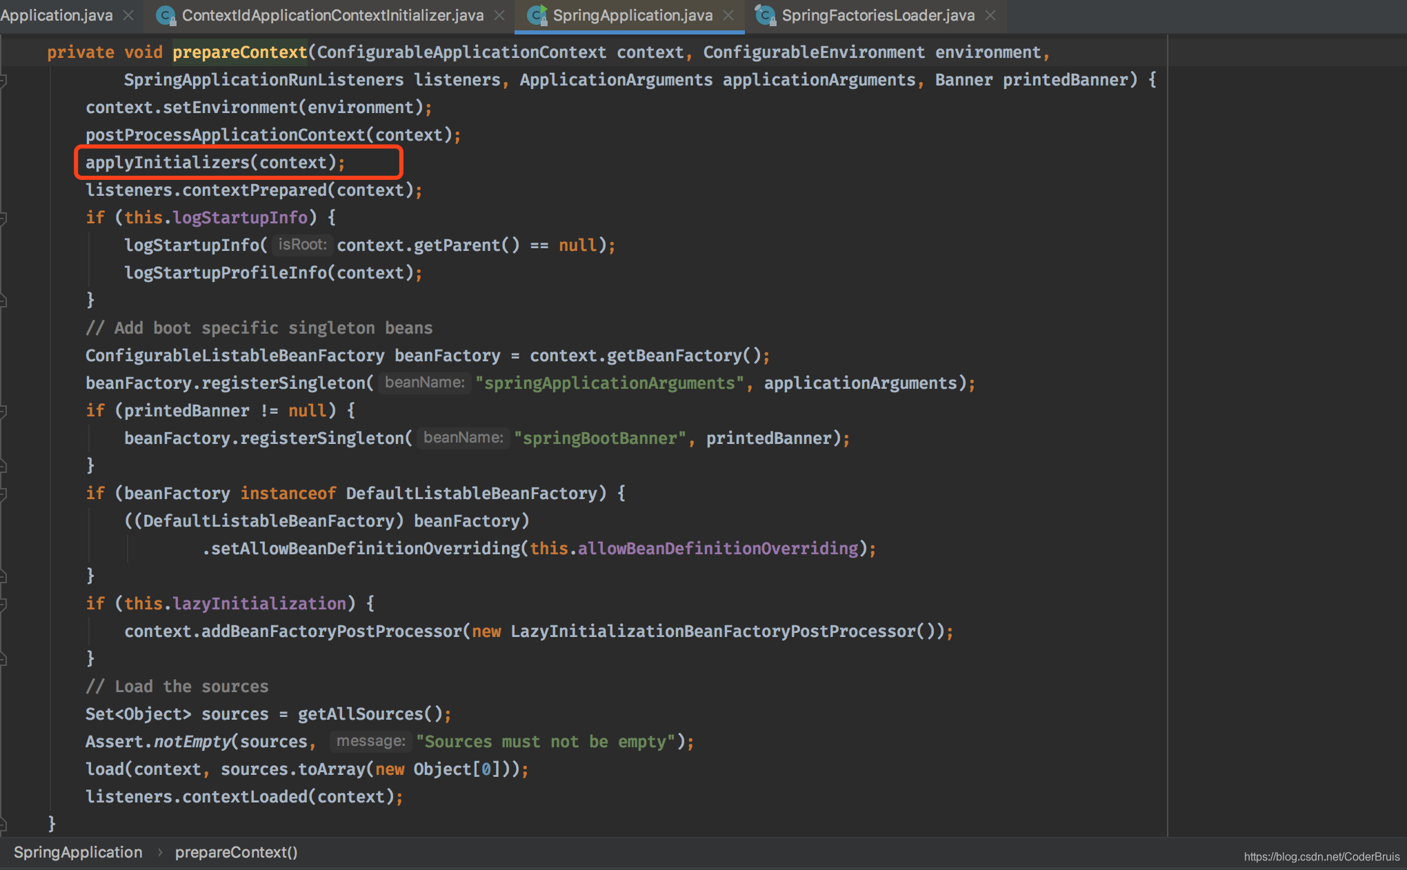Click the logStartupInfo field in the if condition

pos(240,218)
